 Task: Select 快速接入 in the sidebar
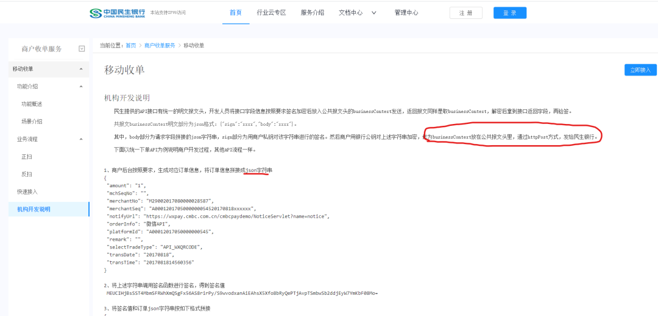tap(27, 191)
